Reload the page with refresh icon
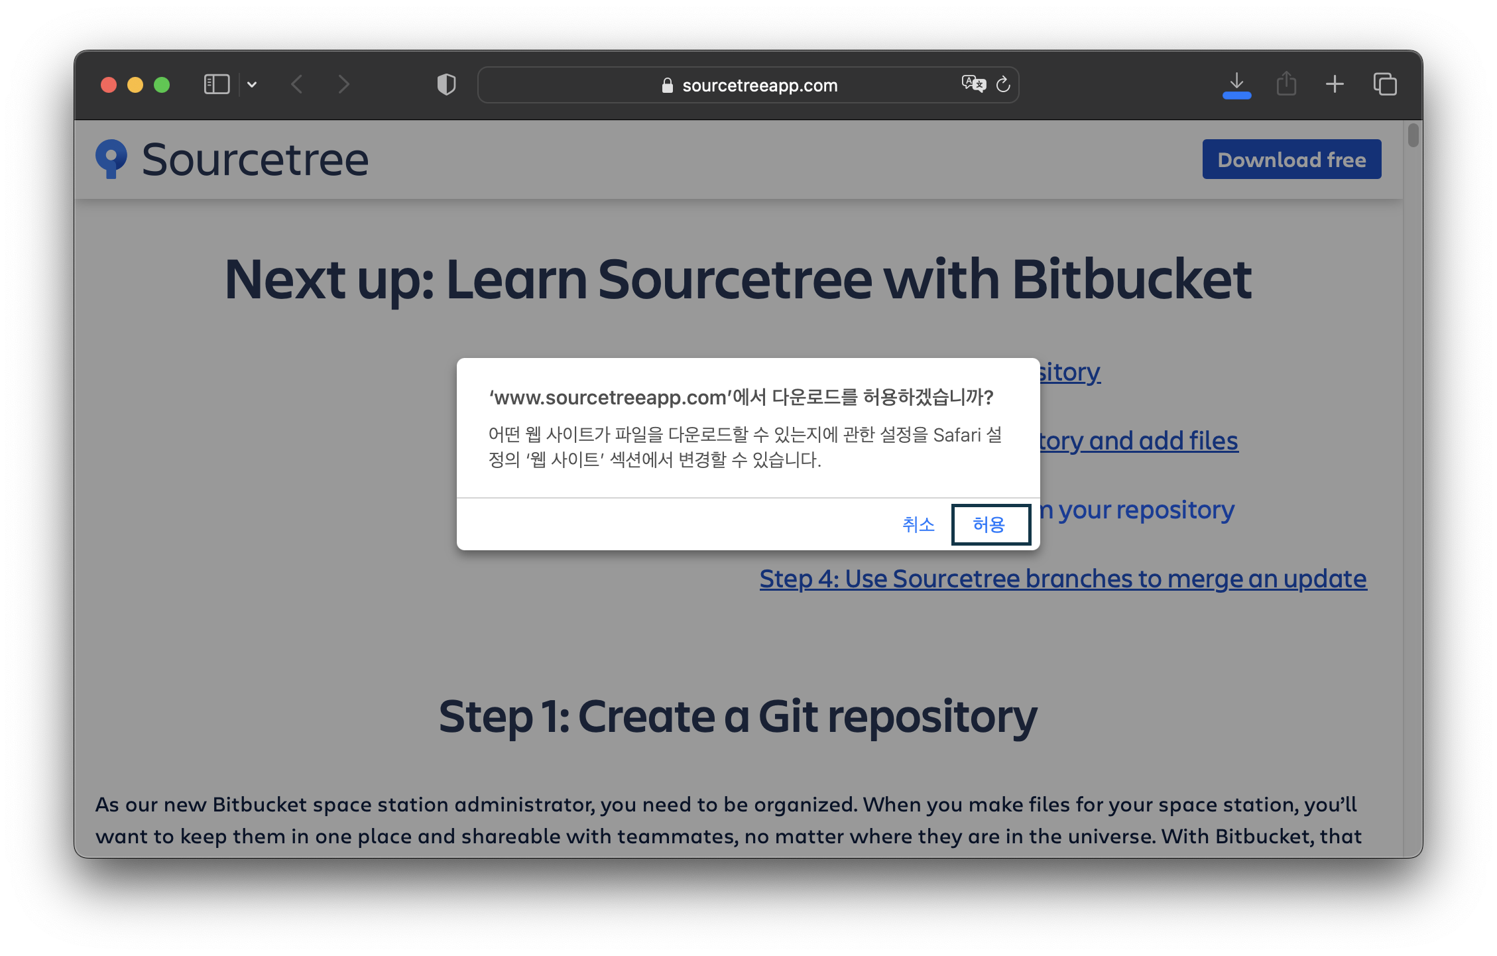The image size is (1497, 956). click(x=1003, y=85)
